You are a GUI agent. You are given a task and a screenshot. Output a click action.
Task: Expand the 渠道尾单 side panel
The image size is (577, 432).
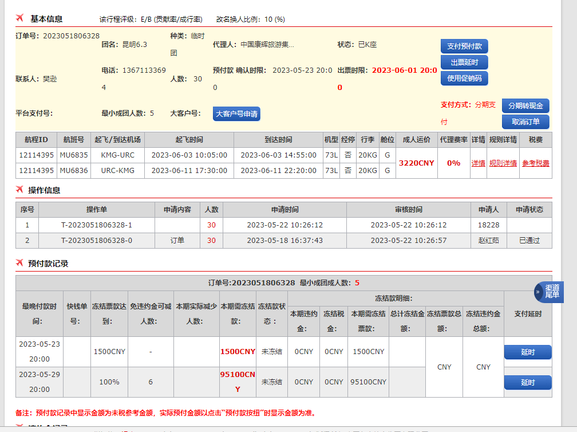point(552,292)
